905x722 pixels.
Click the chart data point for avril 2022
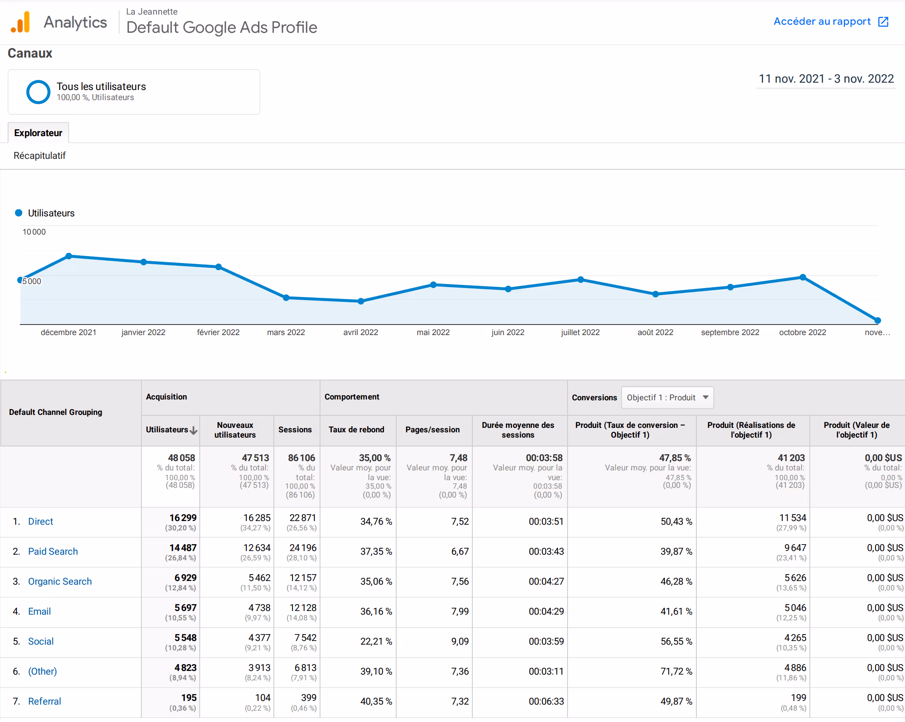[x=361, y=301]
